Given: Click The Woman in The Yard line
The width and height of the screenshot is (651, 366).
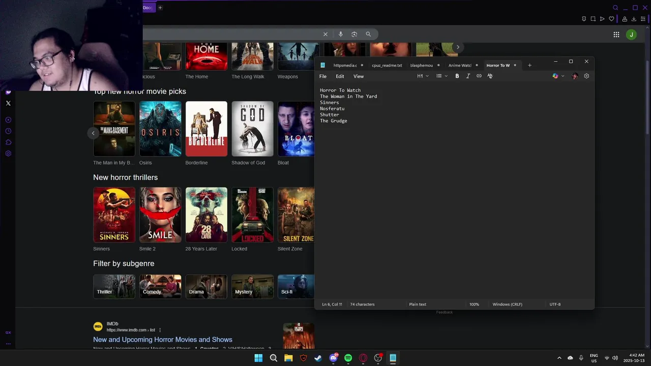Looking at the screenshot, I should click(348, 97).
